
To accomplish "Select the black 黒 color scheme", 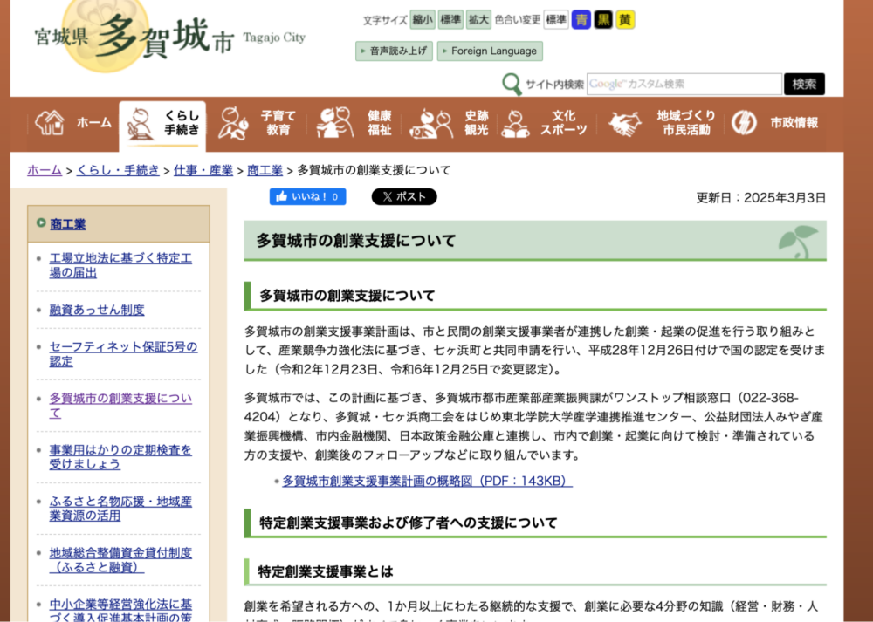I will point(603,20).
